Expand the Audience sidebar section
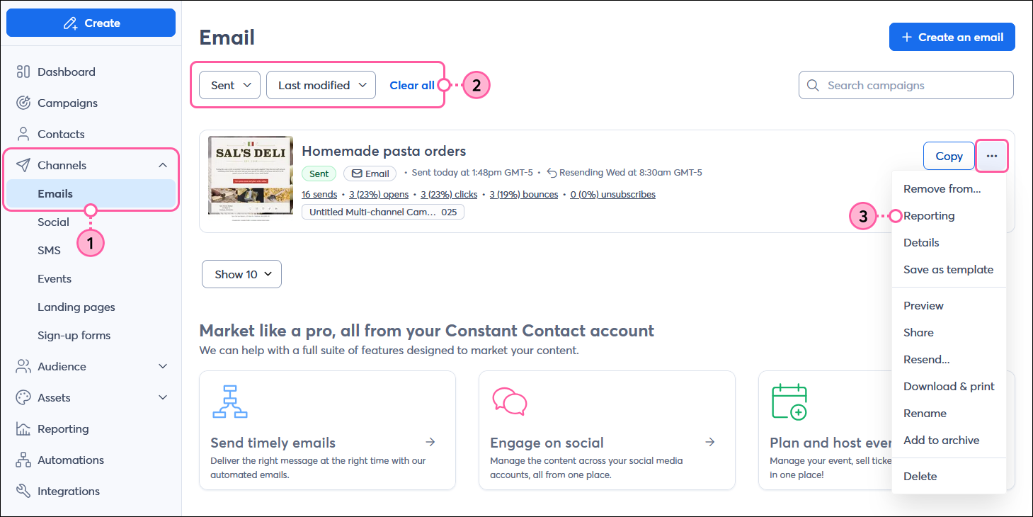The height and width of the screenshot is (517, 1033). 162,366
